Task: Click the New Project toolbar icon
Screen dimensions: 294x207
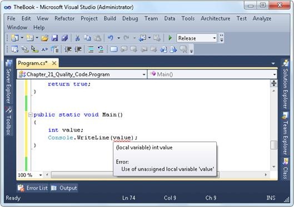Action: click(x=15, y=38)
